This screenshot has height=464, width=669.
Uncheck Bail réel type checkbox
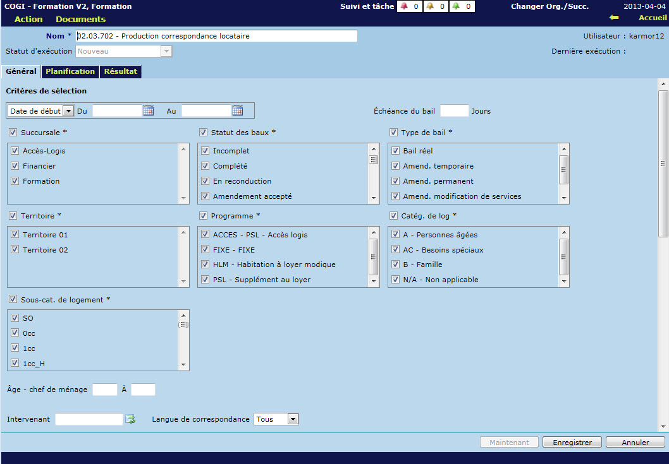(x=395, y=151)
